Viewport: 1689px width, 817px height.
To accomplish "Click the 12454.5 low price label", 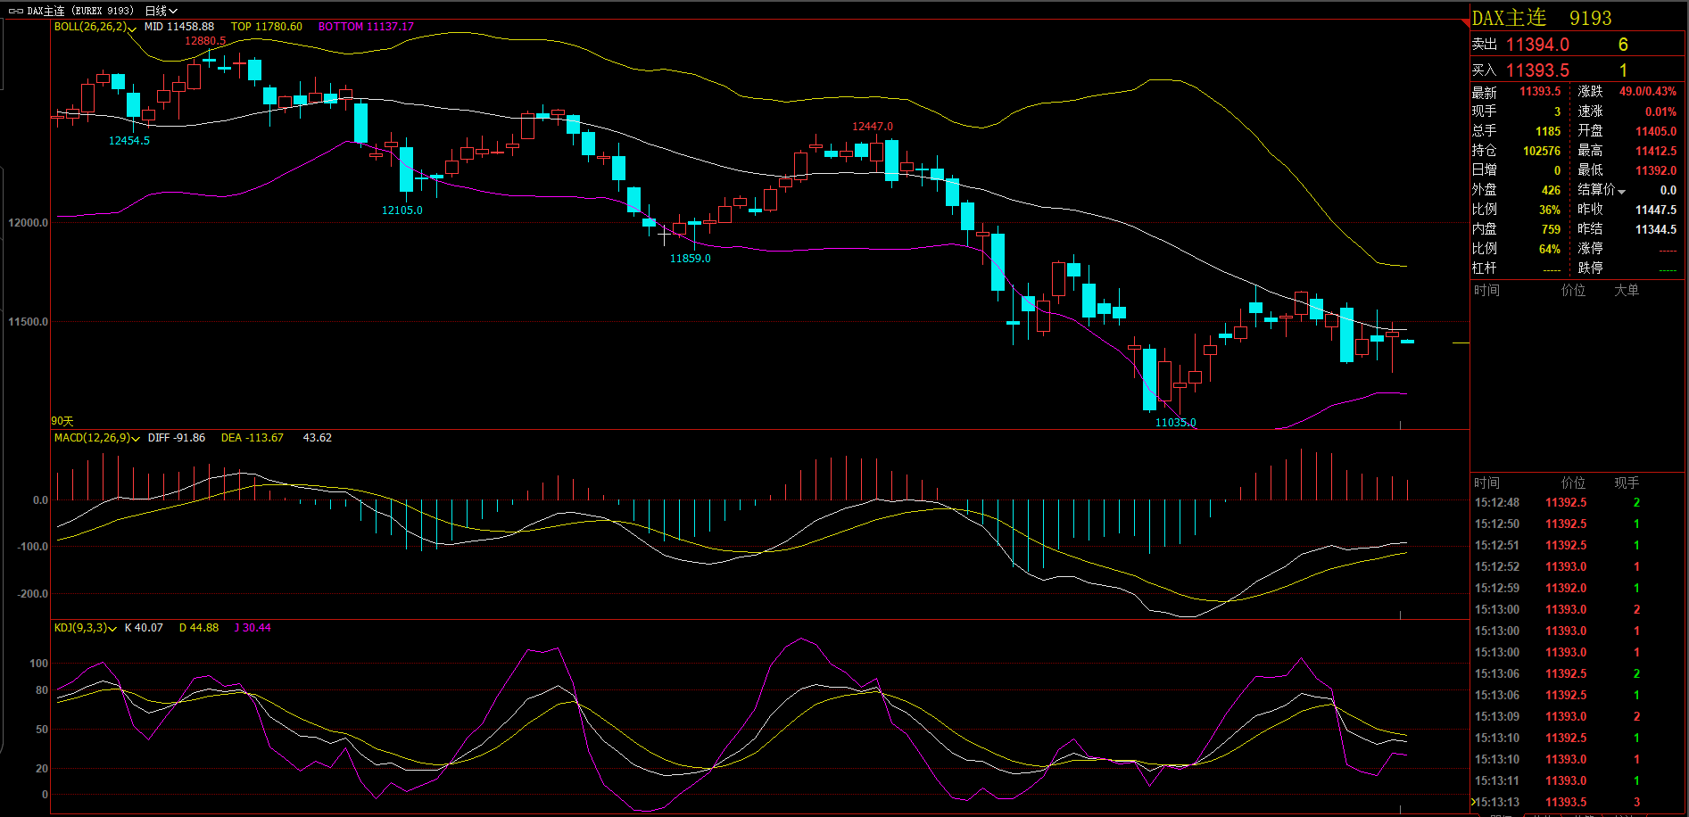I will point(129,141).
